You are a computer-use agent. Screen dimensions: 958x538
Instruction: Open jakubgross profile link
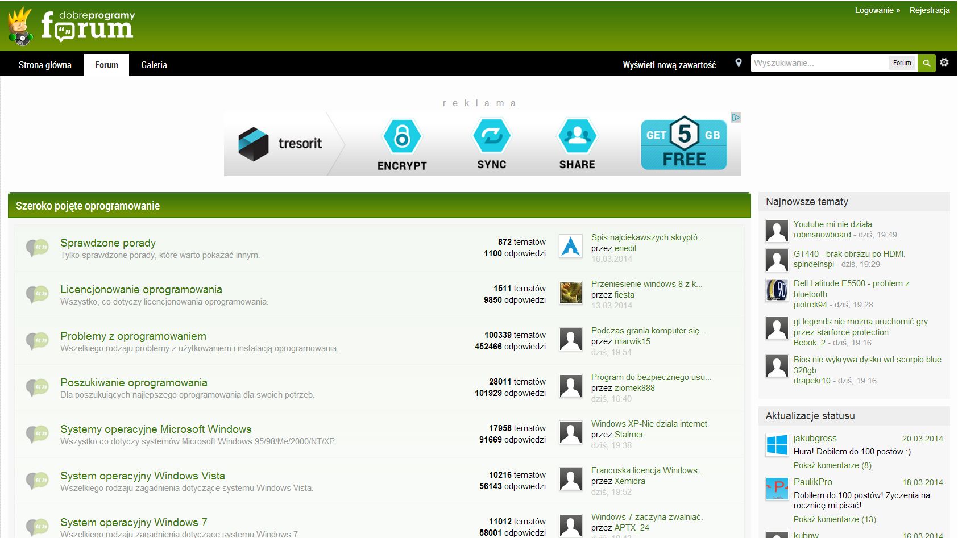(815, 439)
